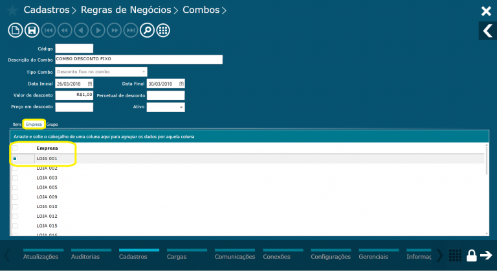497x271 pixels.
Task: Select the LOJA 015 row text
Action: (47, 226)
